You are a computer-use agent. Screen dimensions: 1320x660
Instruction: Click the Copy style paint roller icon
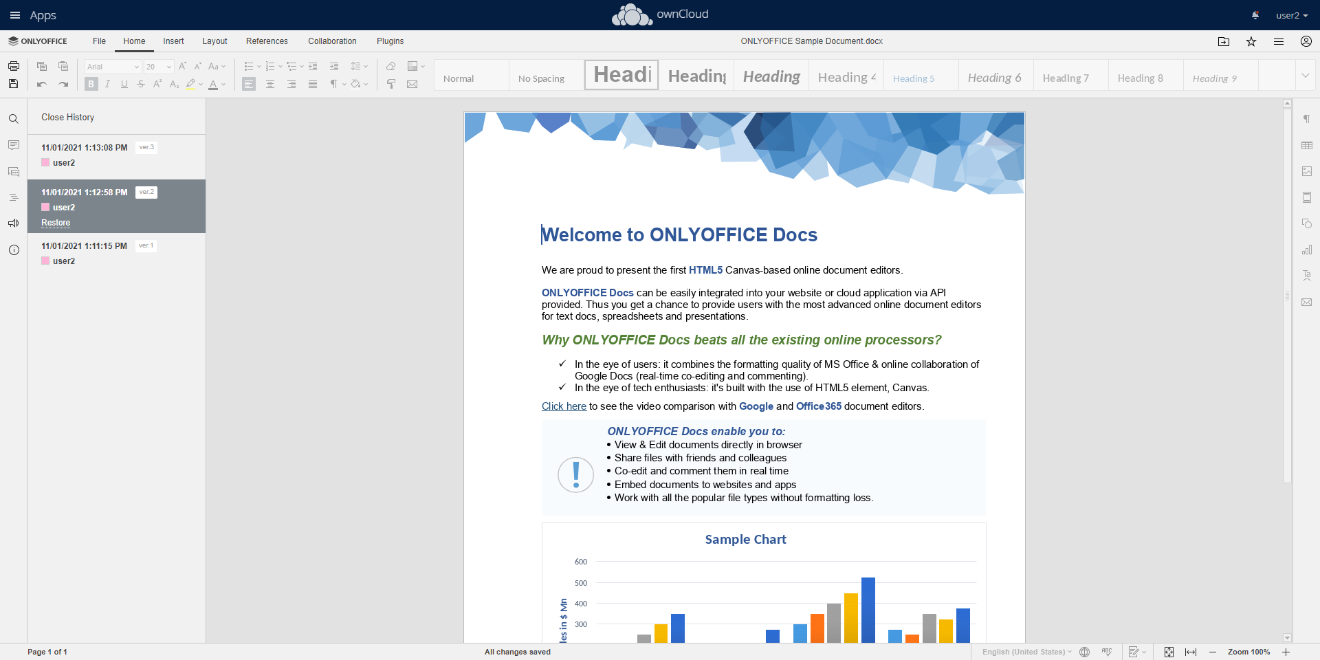tap(390, 84)
